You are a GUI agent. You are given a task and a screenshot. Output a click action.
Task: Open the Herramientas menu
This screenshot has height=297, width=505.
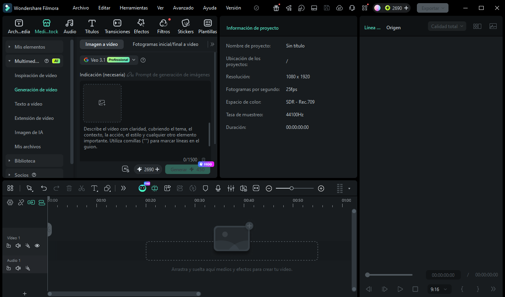134,8
